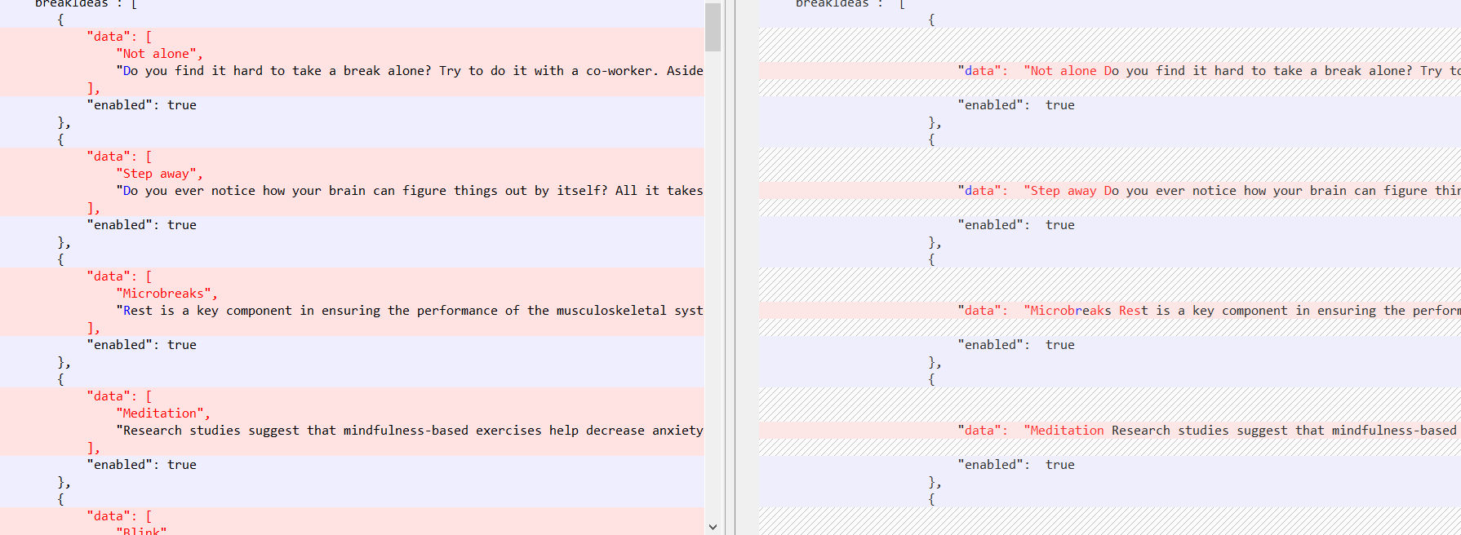Click the "data": [ line above "Step away" in left pane
The width and height of the screenshot is (1461, 535).
pyautogui.click(x=119, y=157)
